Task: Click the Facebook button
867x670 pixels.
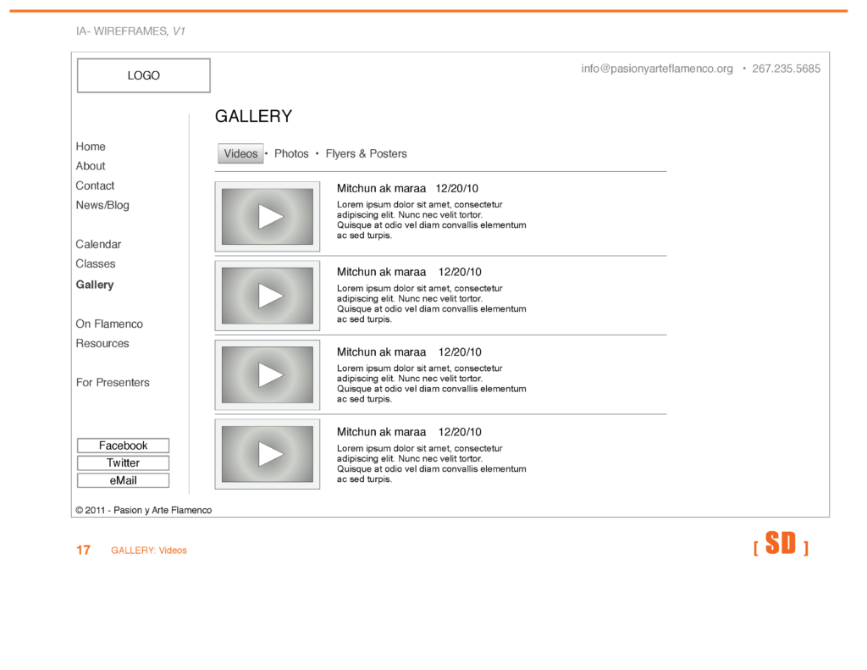Action: tap(123, 446)
